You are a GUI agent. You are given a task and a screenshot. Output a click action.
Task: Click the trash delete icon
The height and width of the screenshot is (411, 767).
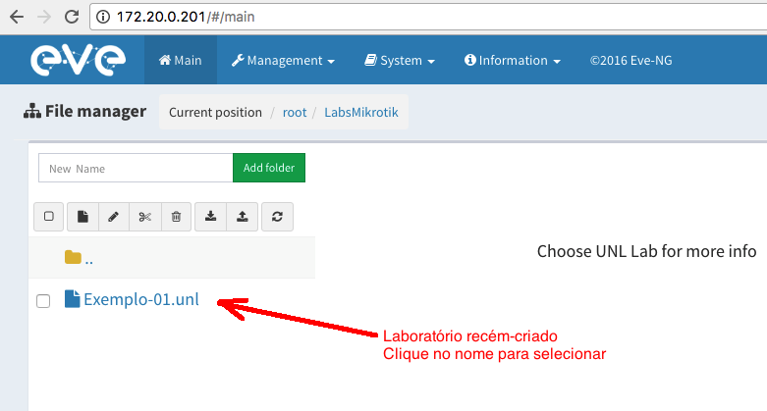176,217
